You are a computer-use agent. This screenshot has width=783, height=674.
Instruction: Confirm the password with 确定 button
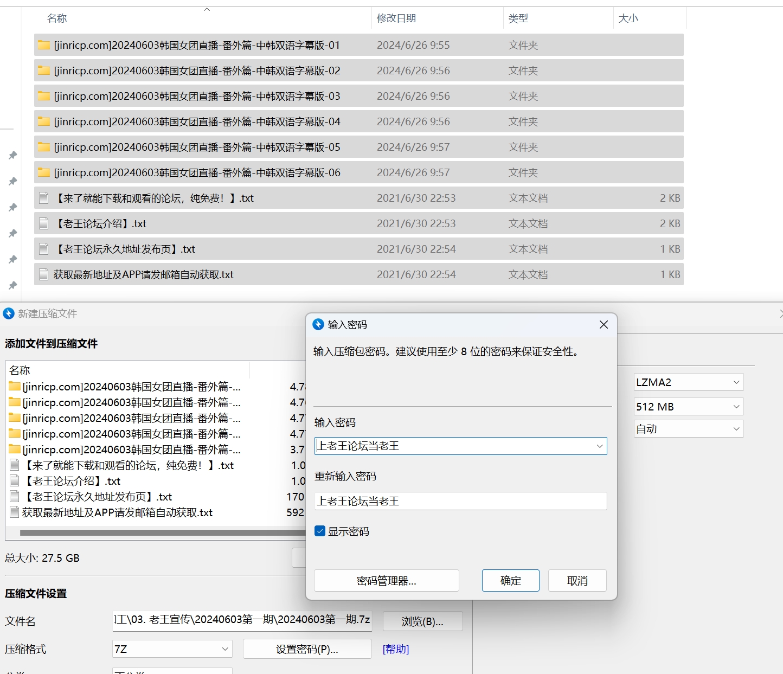tap(511, 581)
